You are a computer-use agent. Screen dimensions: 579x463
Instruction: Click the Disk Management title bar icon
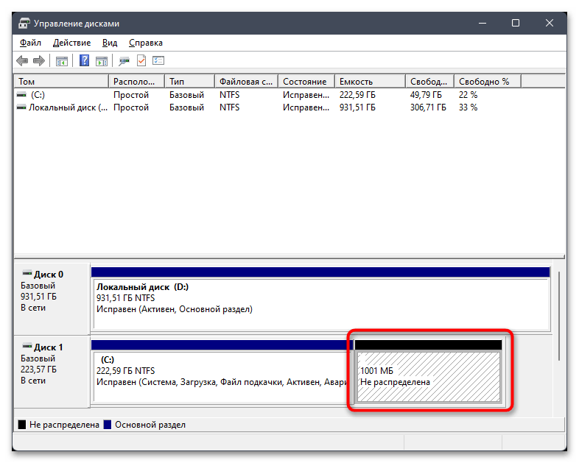24,24
